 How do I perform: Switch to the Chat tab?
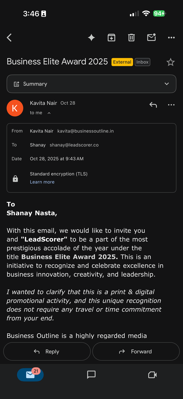[91, 375]
